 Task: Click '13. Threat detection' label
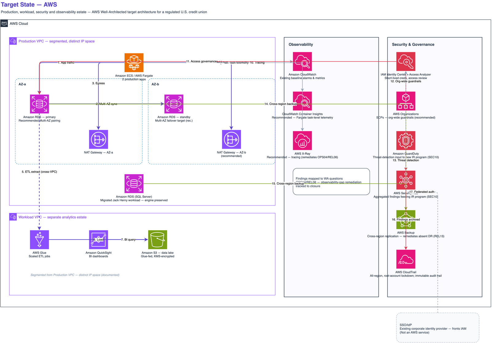click(406, 160)
